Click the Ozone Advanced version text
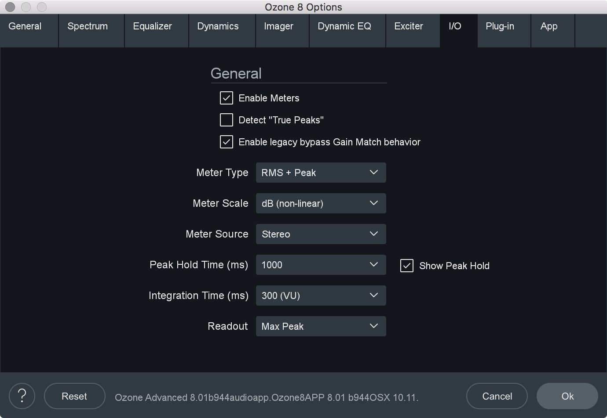Screen dimensions: 607x418 point(267,397)
